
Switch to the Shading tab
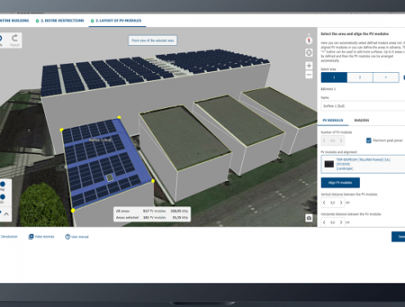click(362, 120)
